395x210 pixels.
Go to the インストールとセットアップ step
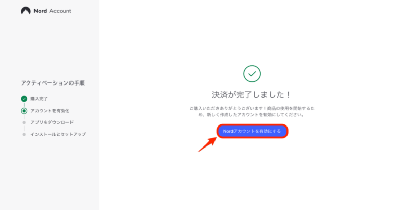[x=58, y=134]
